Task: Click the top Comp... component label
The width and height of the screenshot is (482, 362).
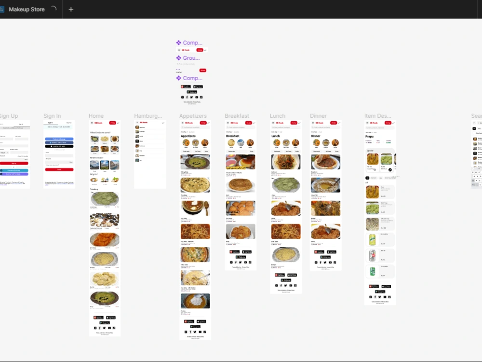Action: (192, 43)
